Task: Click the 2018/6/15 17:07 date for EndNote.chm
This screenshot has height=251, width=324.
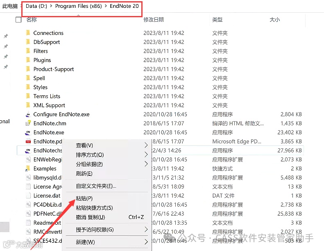Action: pos(164,123)
